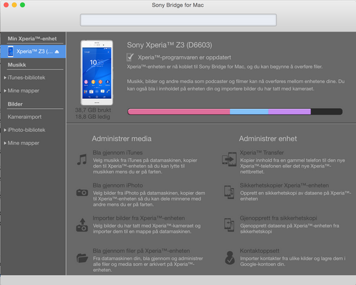This screenshot has width=356, height=285.
Task: Expand iTunes-bibliotek under Musikk
Action: coord(5,78)
